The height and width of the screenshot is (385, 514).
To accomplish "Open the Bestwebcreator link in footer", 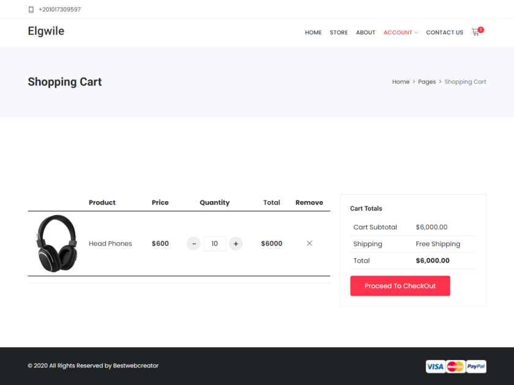I will point(135,365).
